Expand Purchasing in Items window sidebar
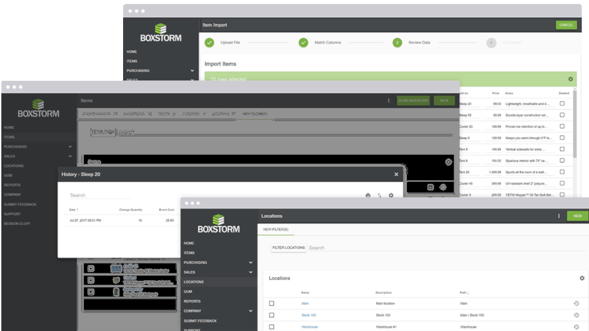 click(70, 147)
